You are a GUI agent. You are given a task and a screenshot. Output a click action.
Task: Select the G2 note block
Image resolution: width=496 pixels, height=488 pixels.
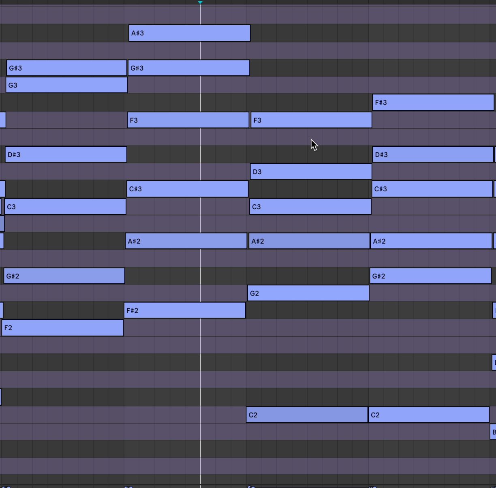point(308,293)
